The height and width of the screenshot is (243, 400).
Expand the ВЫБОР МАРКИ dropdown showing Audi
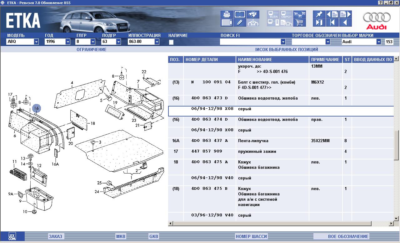point(379,42)
